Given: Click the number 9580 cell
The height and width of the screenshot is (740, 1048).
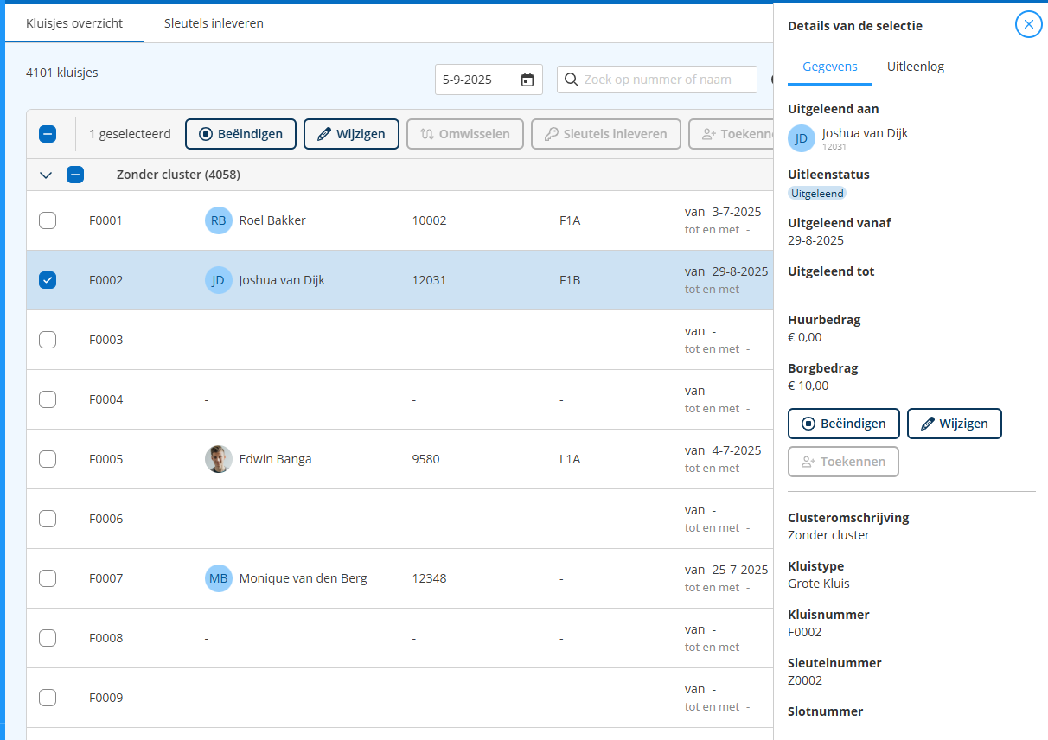Looking at the screenshot, I should pyautogui.click(x=425, y=459).
